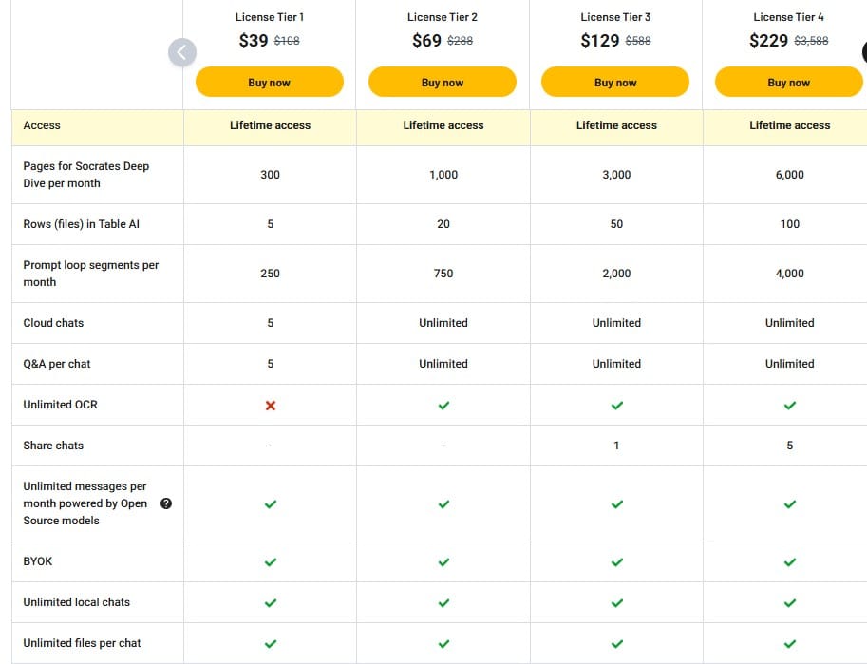The height and width of the screenshot is (664, 867).
Task: Click the question mark icon beside Open Source models
Action: pyautogui.click(x=166, y=503)
